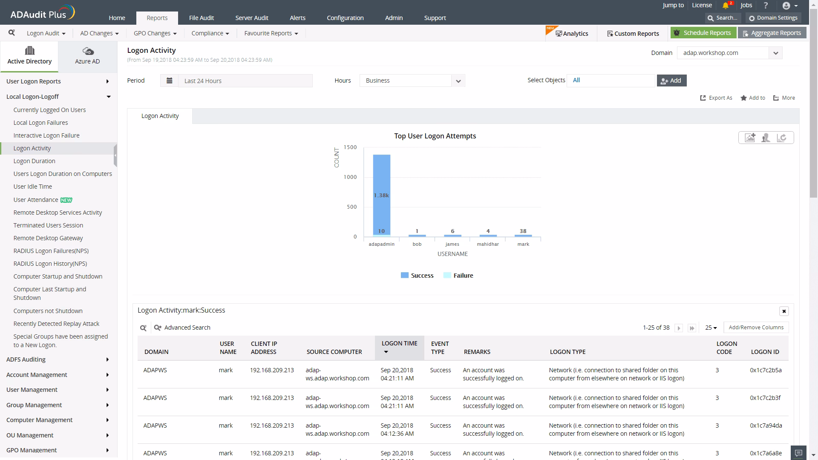The image size is (818, 460).
Task: Go to next page of results
Action: pyautogui.click(x=679, y=328)
